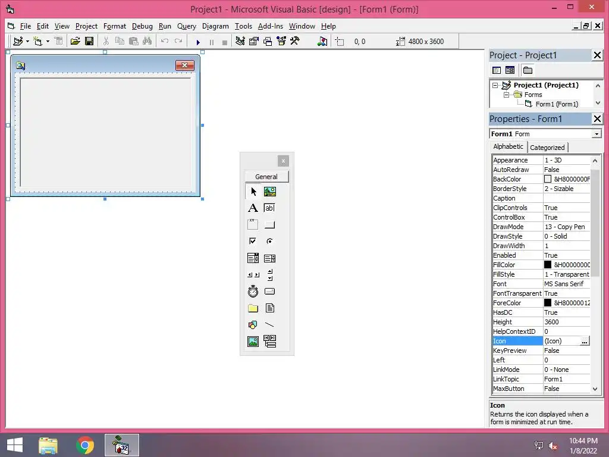Viewport: 609px width, 457px height.
Task: Switch to the Categorized tab
Action: (x=547, y=148)
